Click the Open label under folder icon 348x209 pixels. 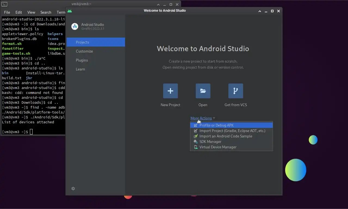[203, 105]
